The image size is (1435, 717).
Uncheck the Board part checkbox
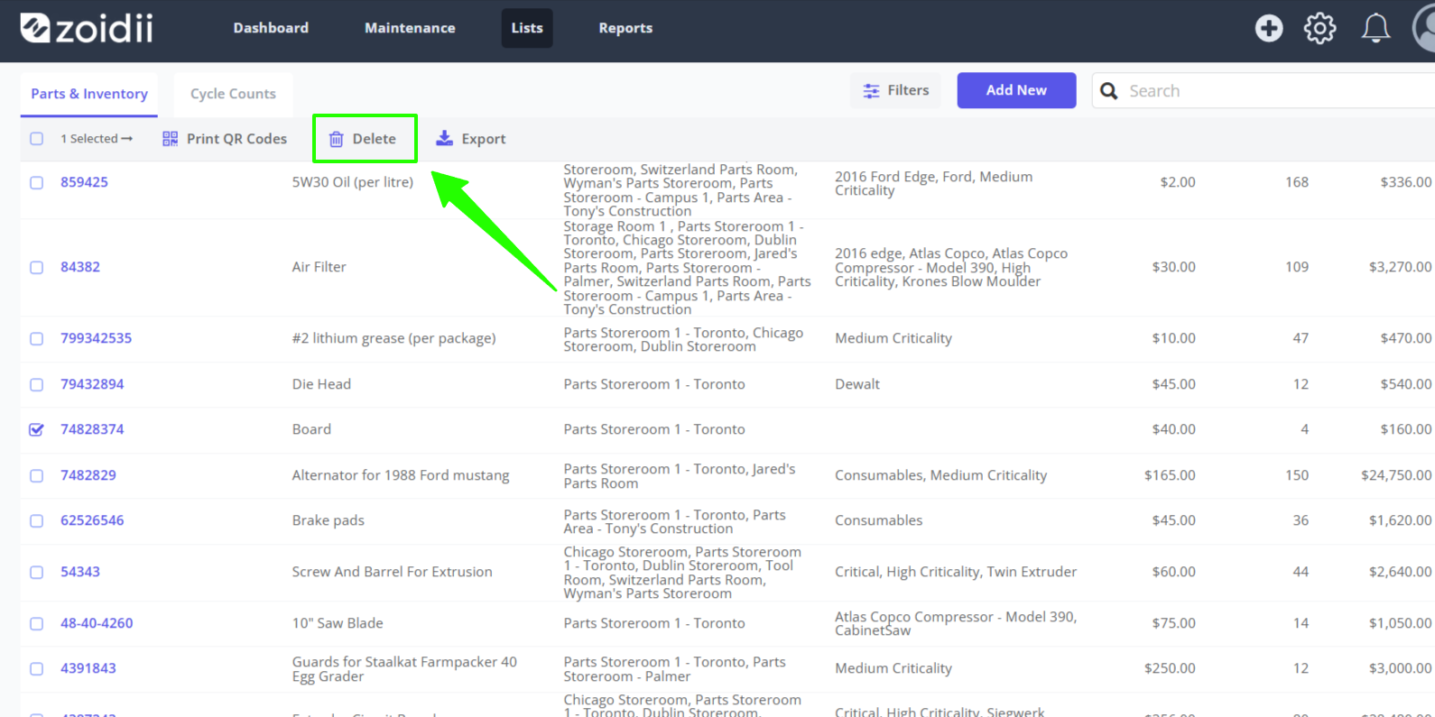[36, 429]
